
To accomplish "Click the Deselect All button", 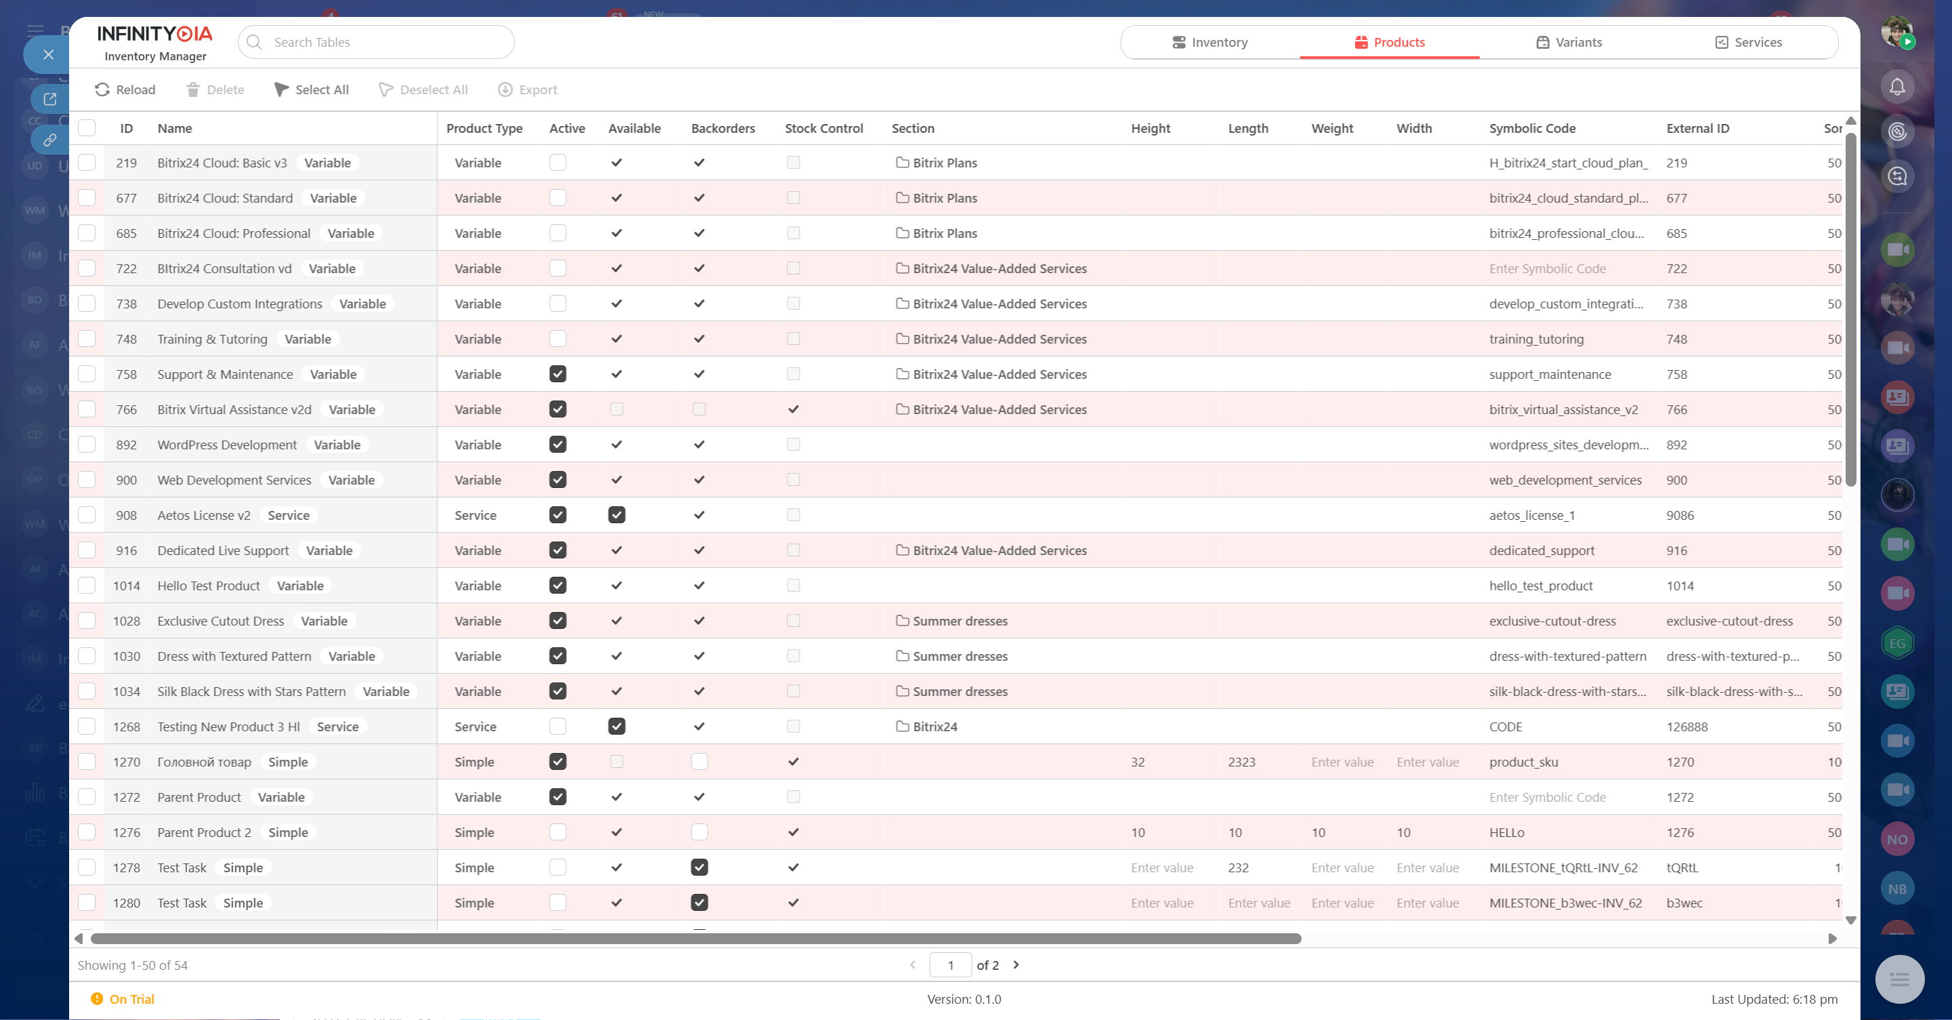I will click(x=423, y=89).
